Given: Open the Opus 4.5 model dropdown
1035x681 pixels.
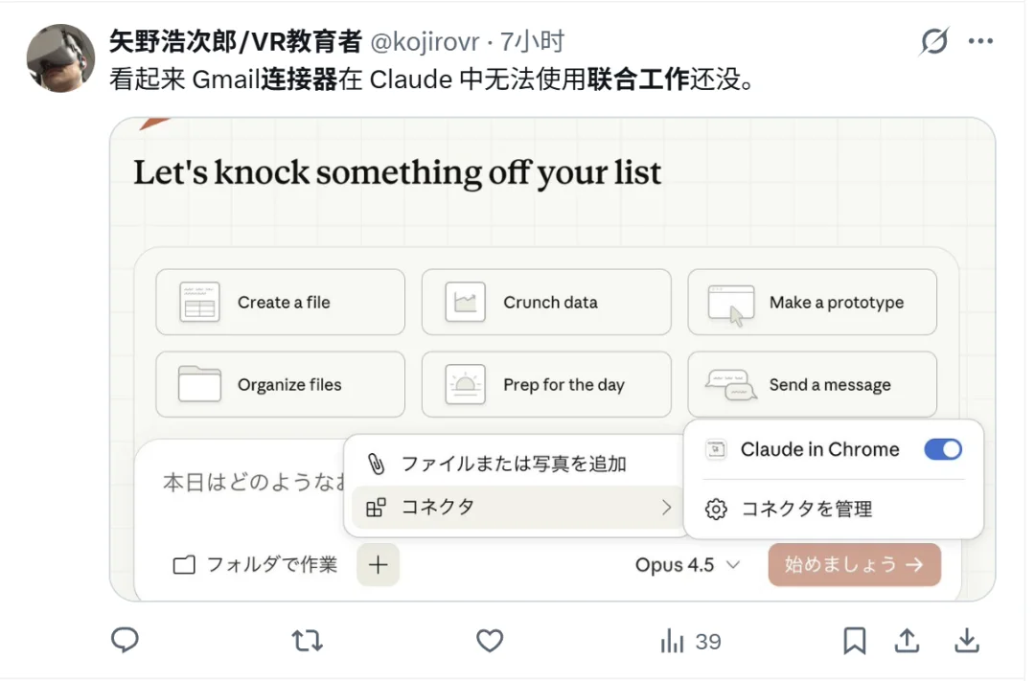Looking at the screenshot, I should pos(687,565).
